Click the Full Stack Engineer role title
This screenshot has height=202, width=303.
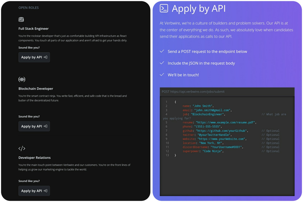(33, 29)
